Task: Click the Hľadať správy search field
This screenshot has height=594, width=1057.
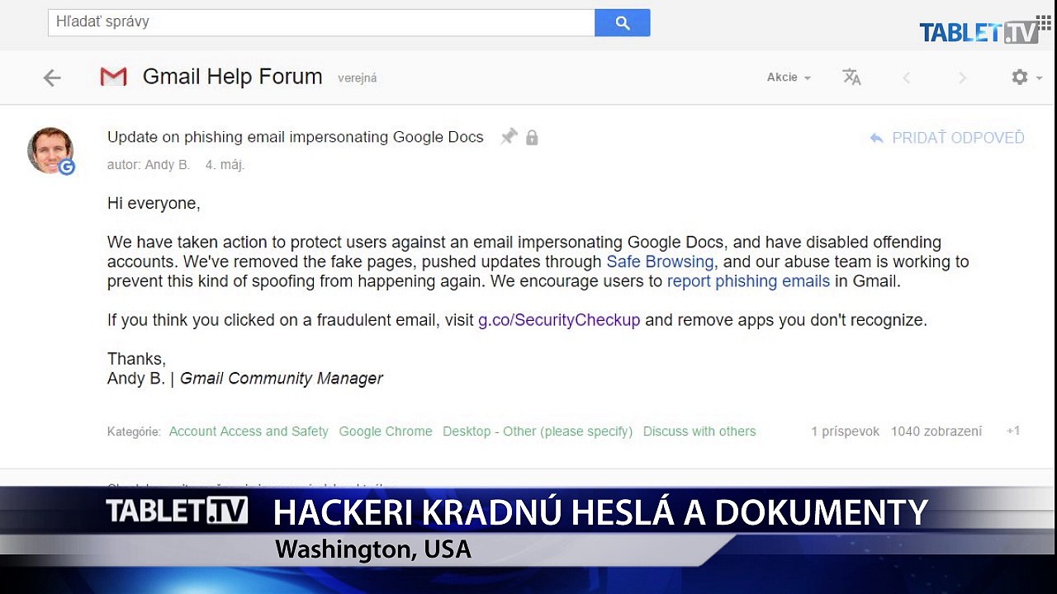Action: pyautogui.click(x=321, y=22)
